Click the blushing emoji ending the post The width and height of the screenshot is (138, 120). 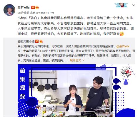tap(122, 34)
